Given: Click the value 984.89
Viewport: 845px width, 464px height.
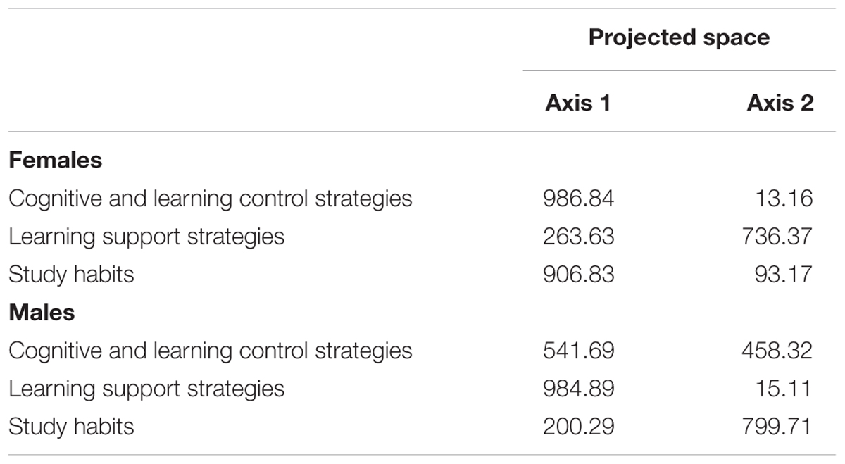Looking at the screenshot, I should [x=578, y=388].
